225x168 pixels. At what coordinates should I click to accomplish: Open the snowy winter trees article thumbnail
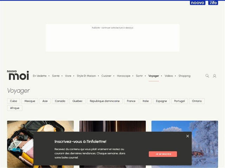[185, 126]
